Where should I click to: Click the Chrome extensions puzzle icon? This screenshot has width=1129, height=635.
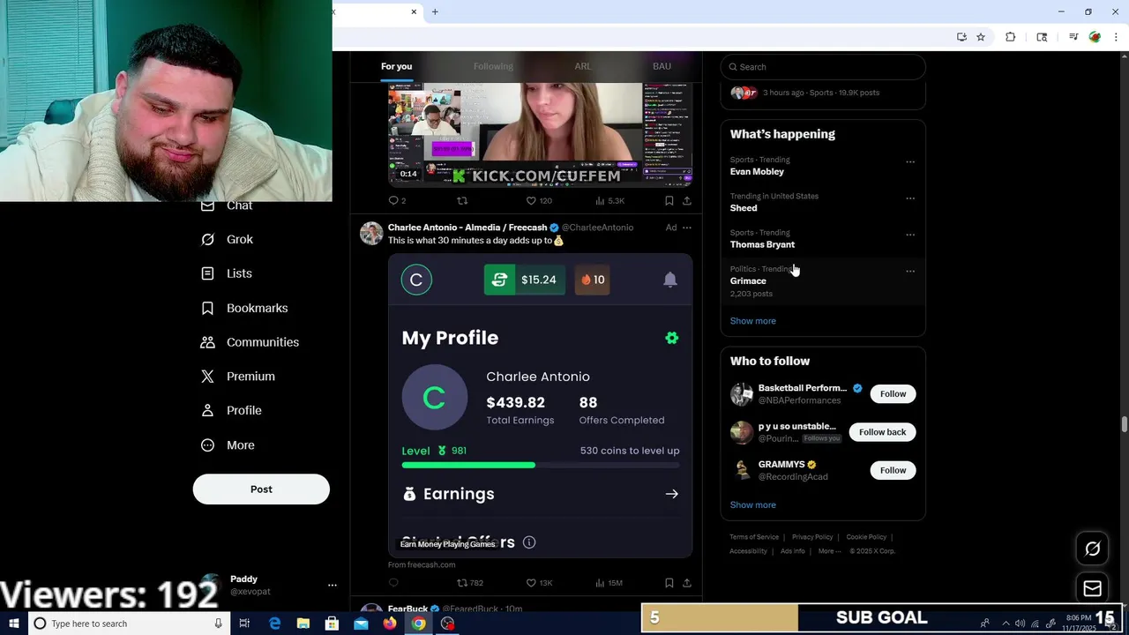click(x=1011, y=37)
